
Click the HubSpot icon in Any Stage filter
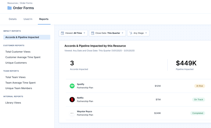pyautogui.click(x=131, y=33)
